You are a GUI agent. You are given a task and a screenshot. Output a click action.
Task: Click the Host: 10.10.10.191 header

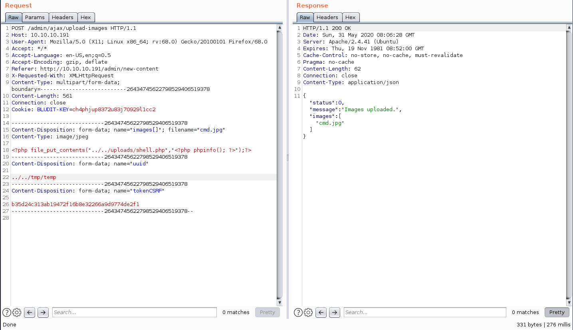(x=40, y=35)
